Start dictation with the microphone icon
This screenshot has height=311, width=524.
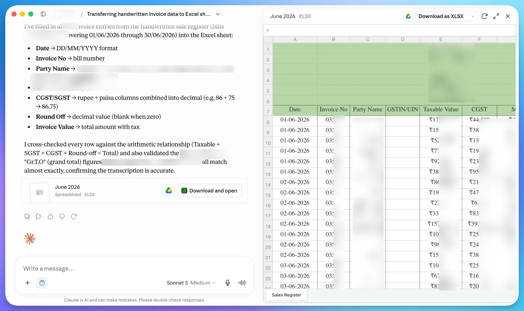point(228,282)
